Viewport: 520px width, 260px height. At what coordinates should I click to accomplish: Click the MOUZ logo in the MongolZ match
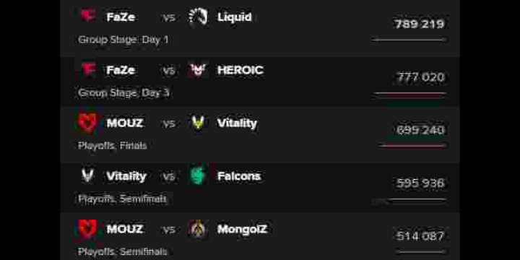click(x=87, y=229)
